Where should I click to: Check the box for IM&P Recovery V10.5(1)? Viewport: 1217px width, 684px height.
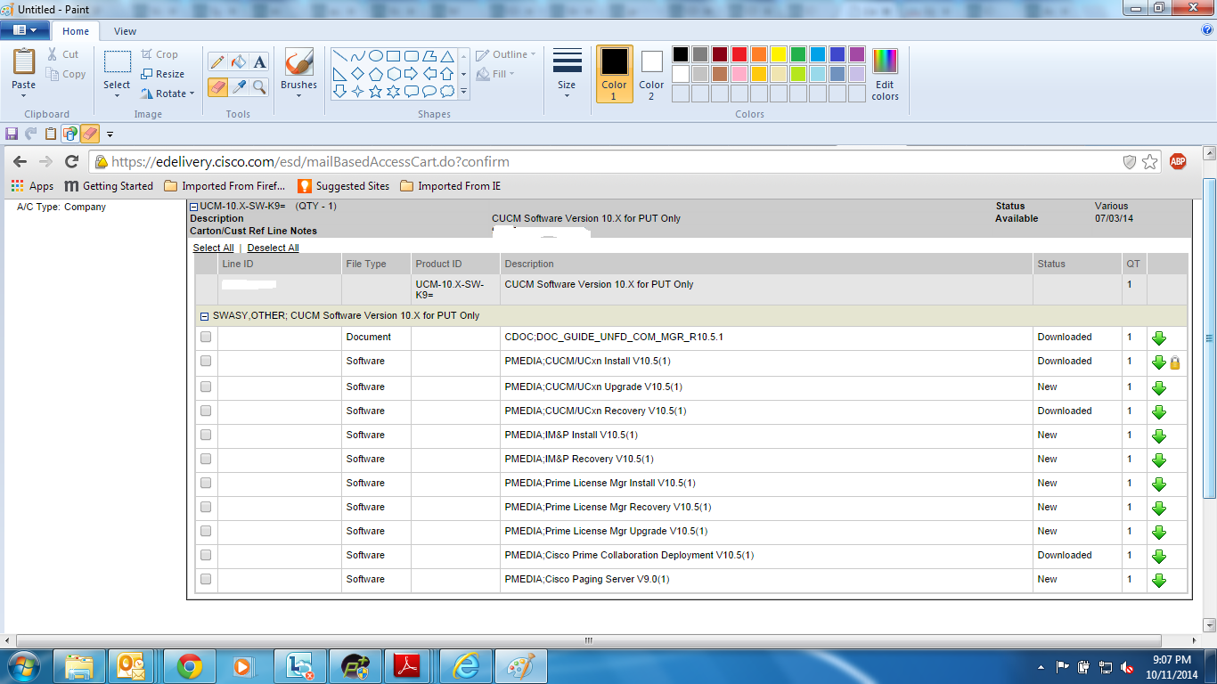(206, 459)
